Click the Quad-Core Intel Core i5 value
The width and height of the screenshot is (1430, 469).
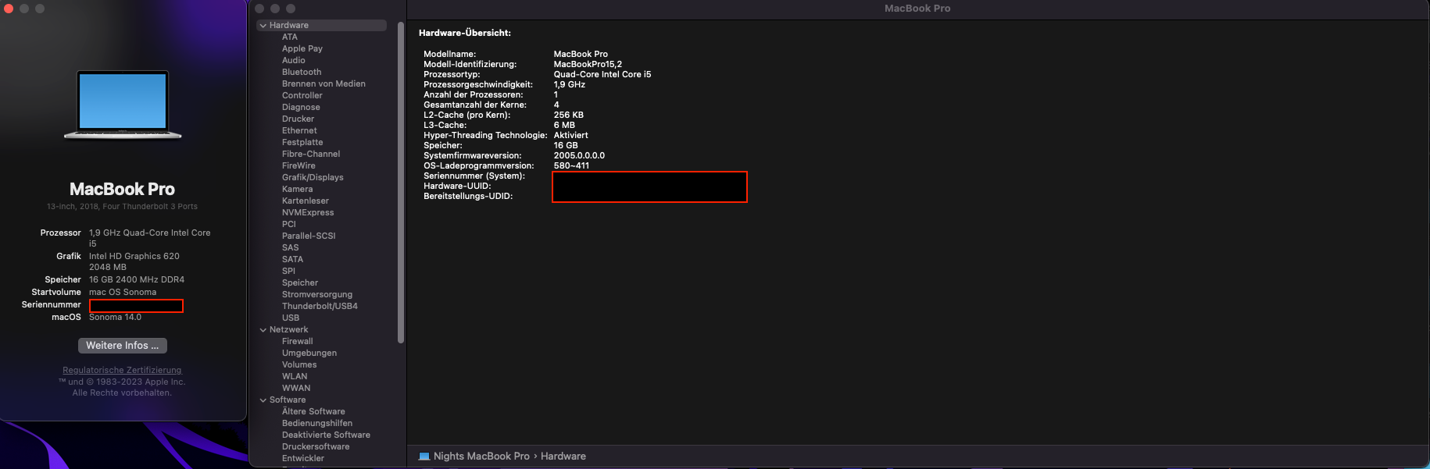[602, 74]
